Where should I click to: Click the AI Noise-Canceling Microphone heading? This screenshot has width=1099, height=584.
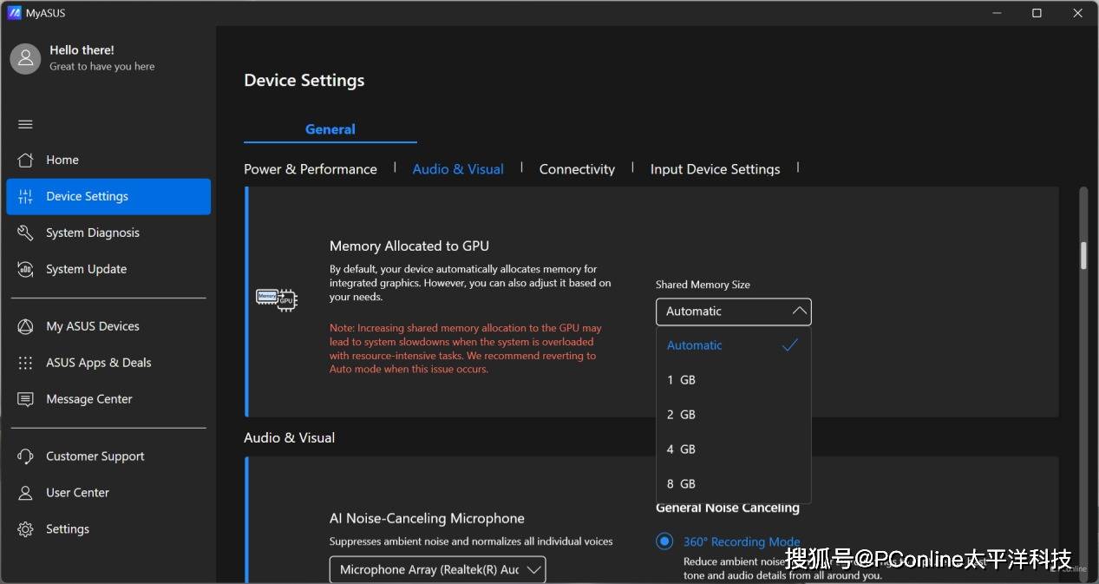click(427, 518)
